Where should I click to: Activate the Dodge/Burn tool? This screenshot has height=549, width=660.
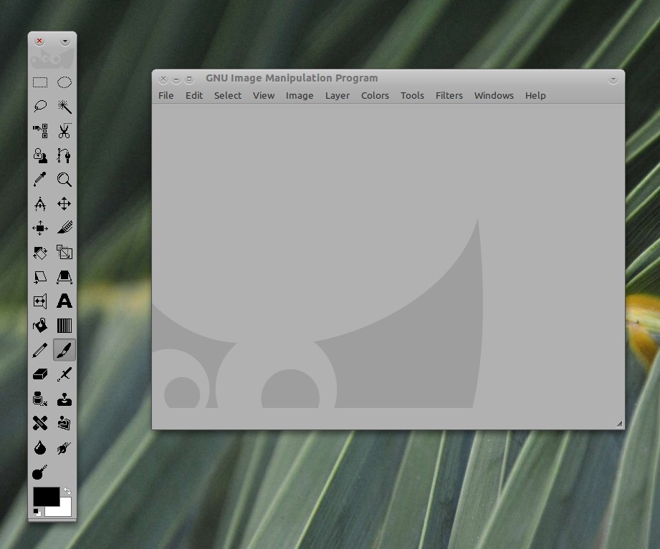tap(40, 472)
